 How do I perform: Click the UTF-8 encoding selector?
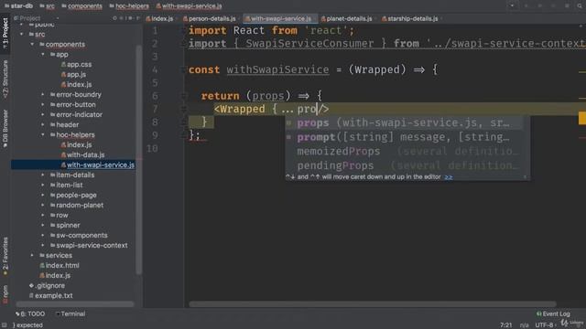coord(545,325)
